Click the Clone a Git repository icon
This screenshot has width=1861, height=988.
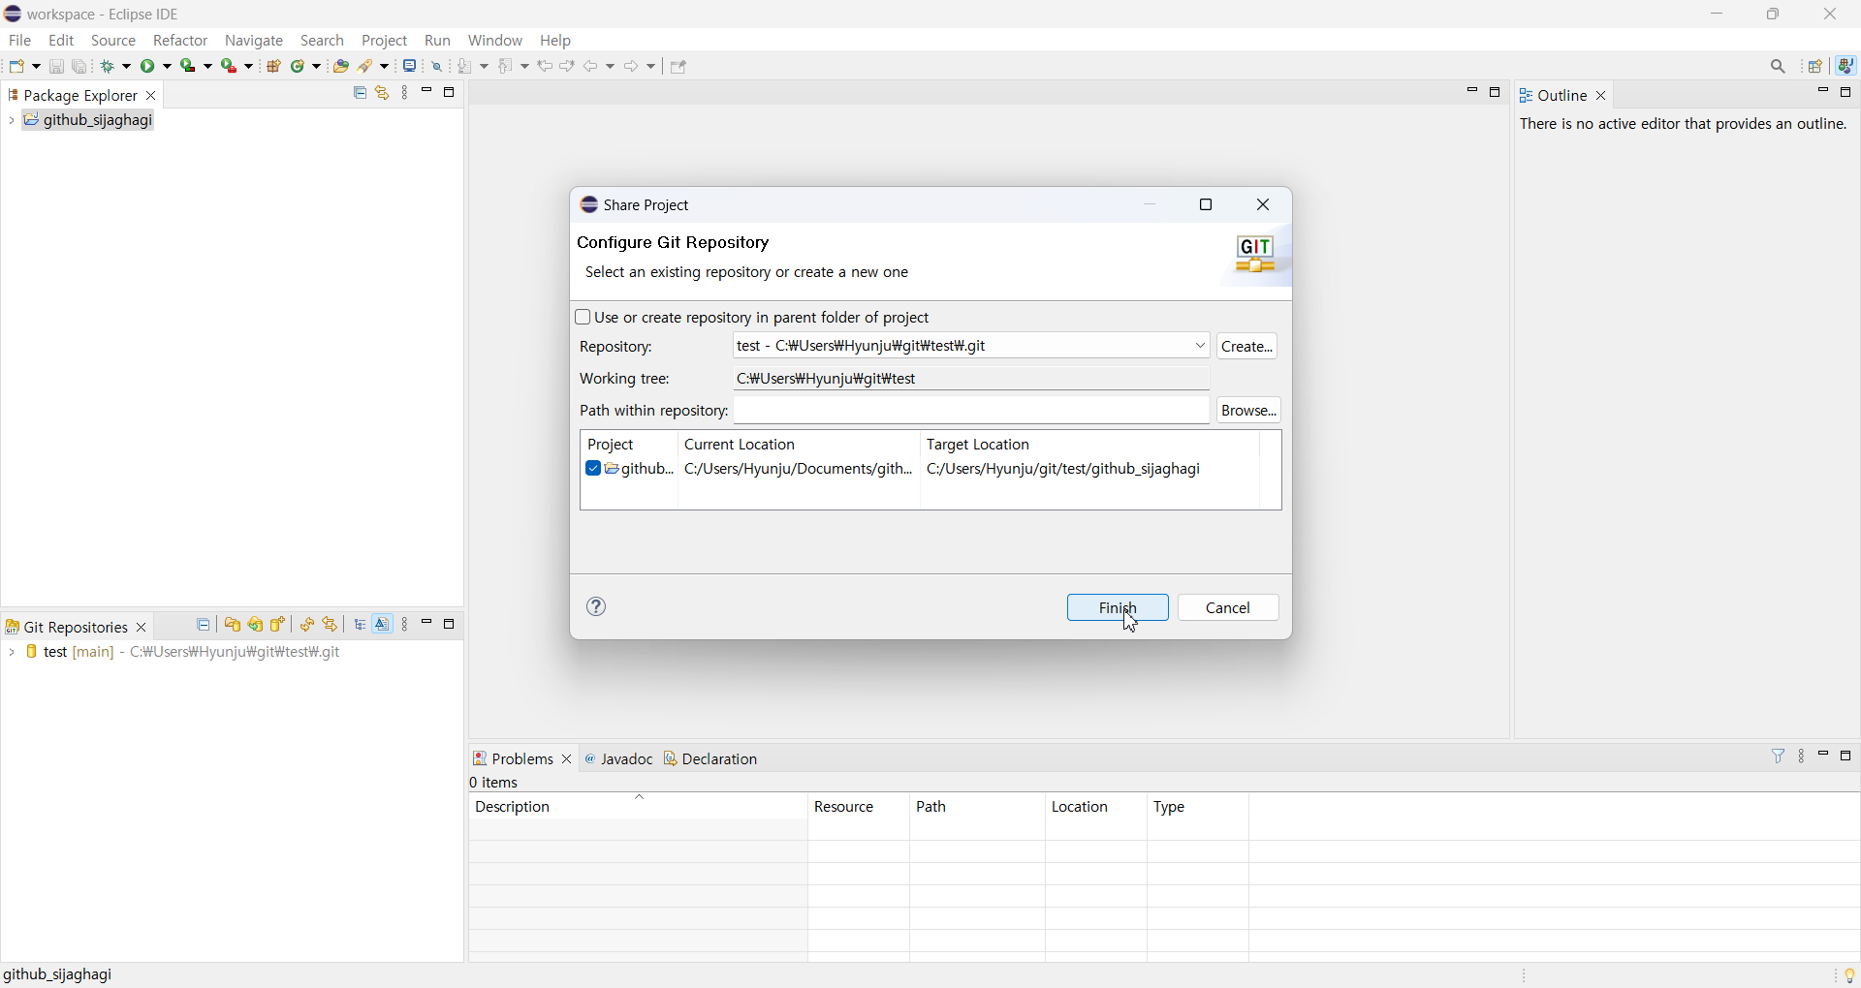[256, 625]
